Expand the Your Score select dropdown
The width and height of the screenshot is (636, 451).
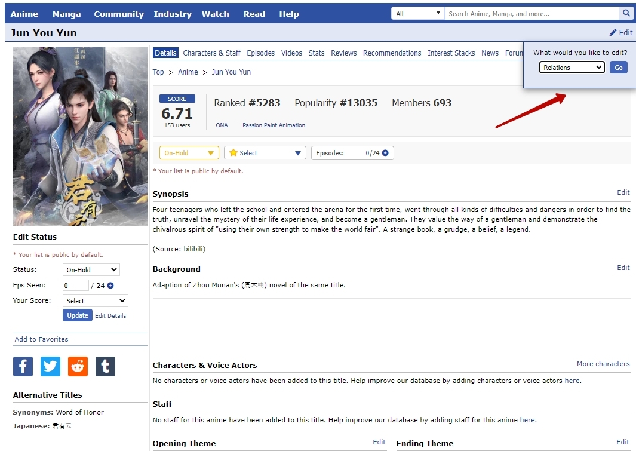(96, 301)
